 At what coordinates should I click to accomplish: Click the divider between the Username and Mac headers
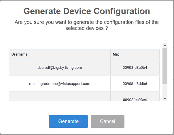[x=110, y=54]
